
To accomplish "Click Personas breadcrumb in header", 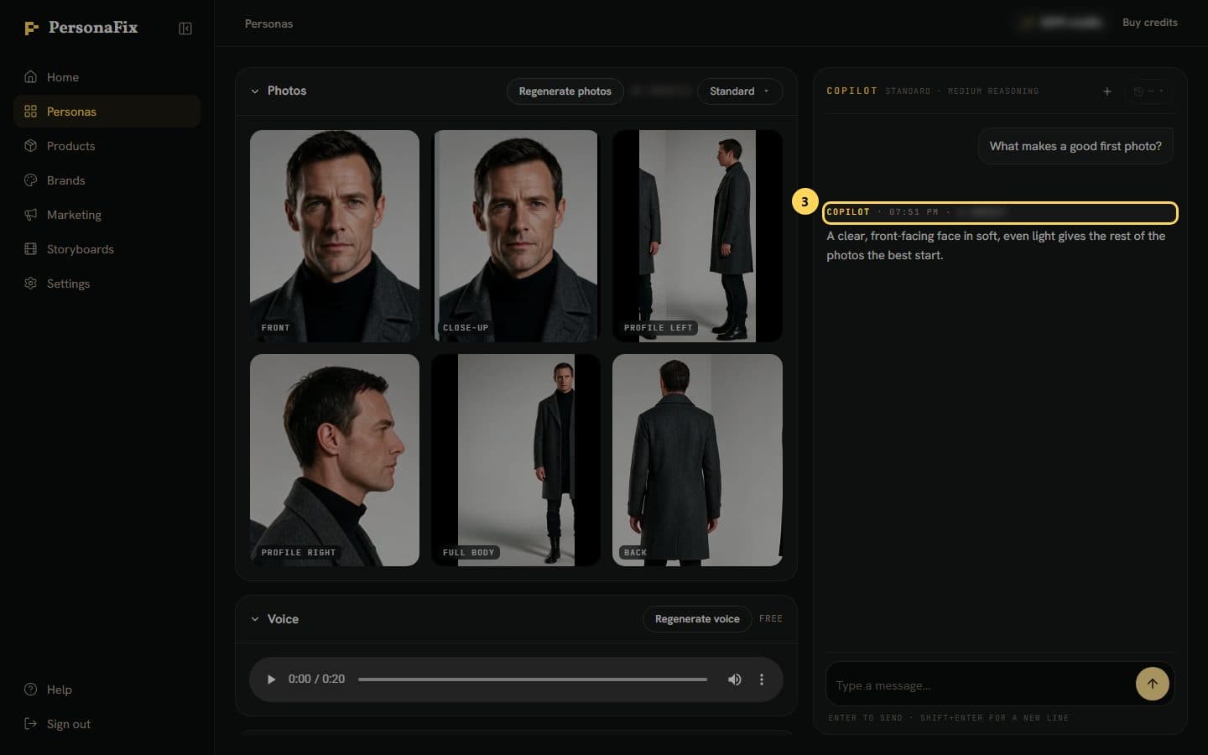I will point(268,23).
